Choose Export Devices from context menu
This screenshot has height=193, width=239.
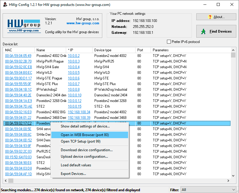[x=90, y=174]
